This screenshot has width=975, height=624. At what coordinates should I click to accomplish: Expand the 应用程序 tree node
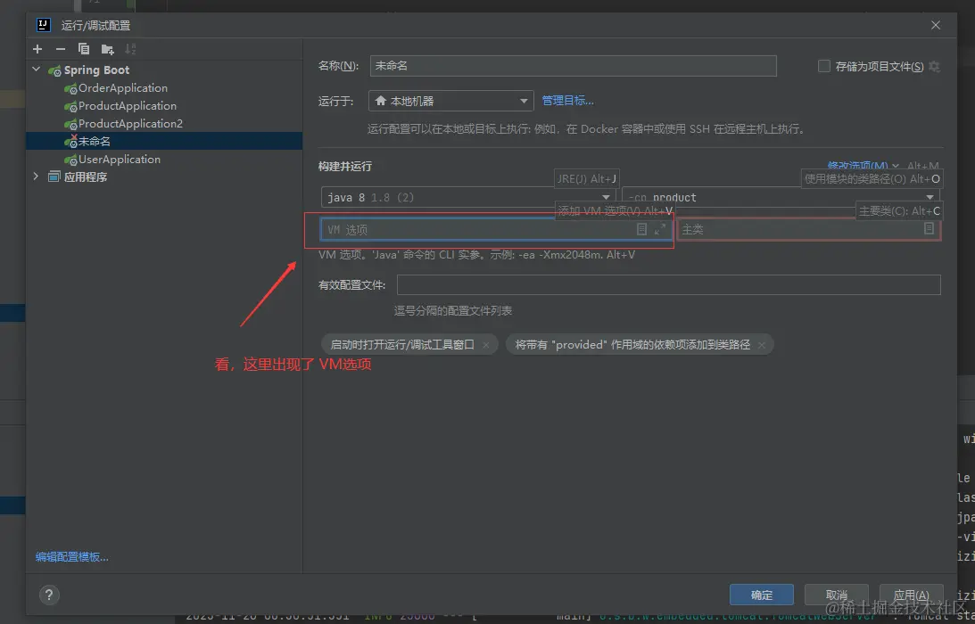click(x=36, y=177)
